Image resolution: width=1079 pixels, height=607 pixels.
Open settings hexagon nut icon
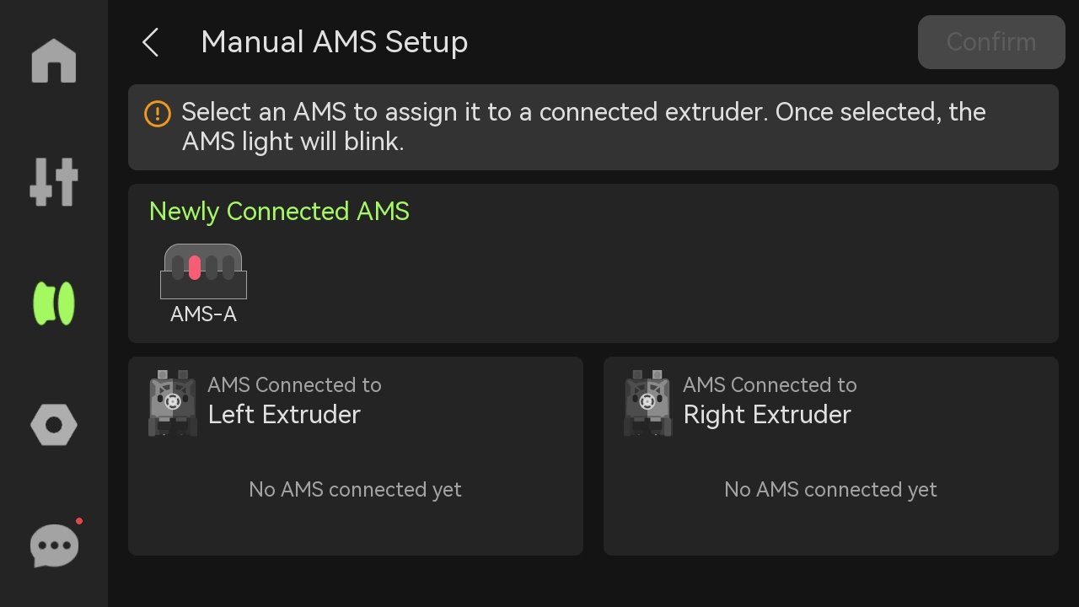(x=54, y=426)
